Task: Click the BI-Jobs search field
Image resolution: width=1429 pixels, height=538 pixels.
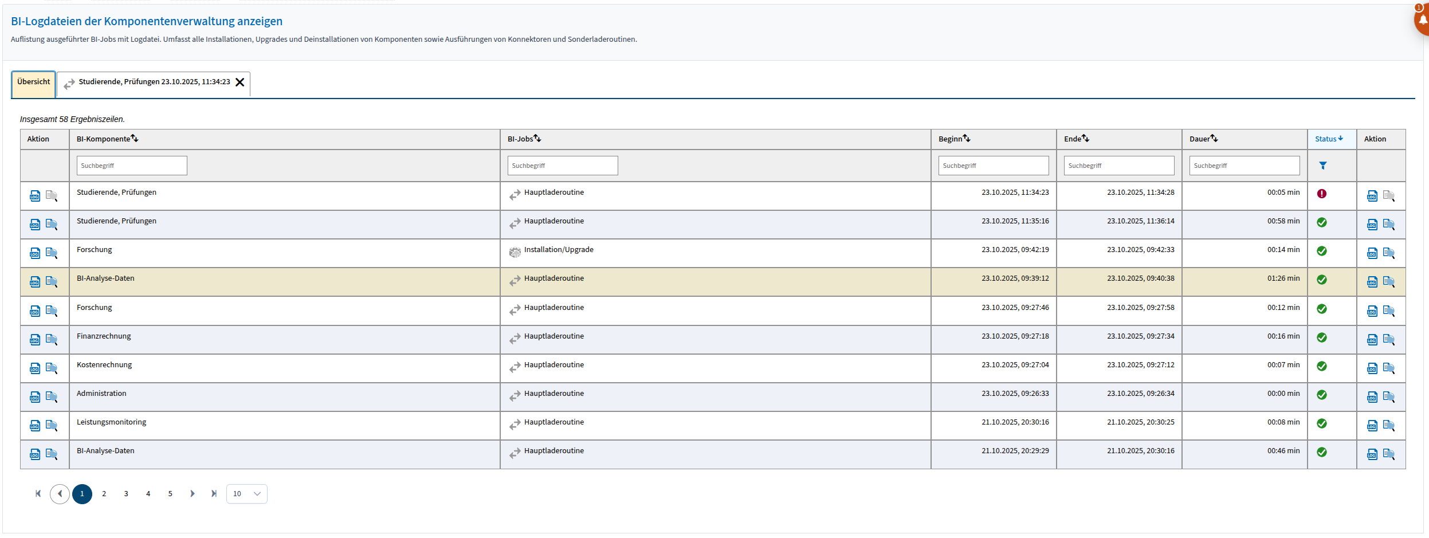Action: click(x=562, y=166)
